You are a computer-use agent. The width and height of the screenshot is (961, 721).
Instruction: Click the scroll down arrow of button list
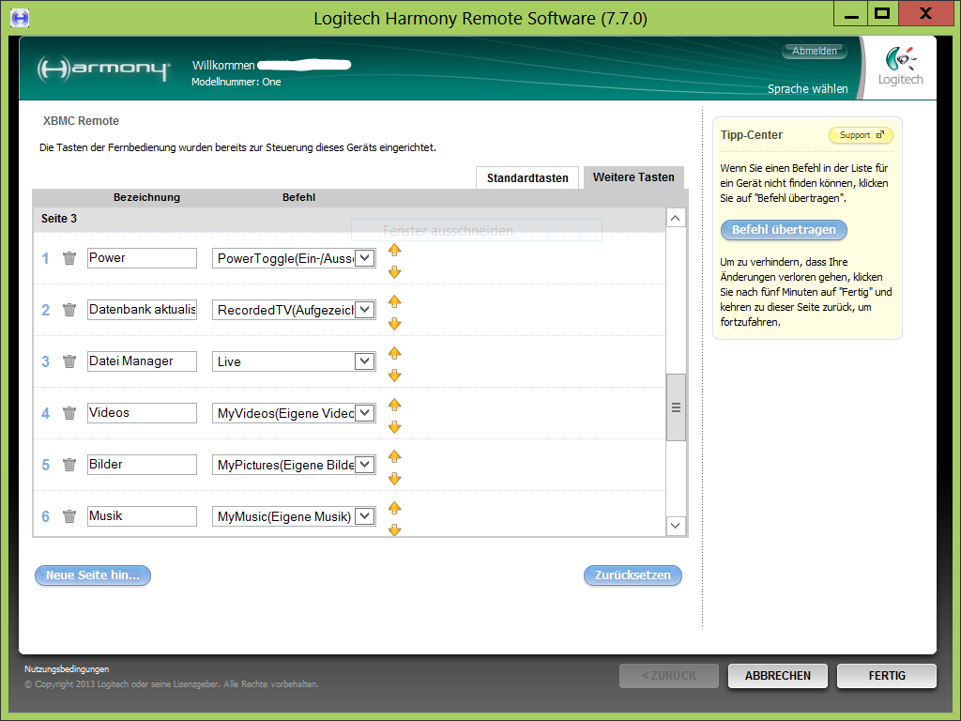[676, 526]
